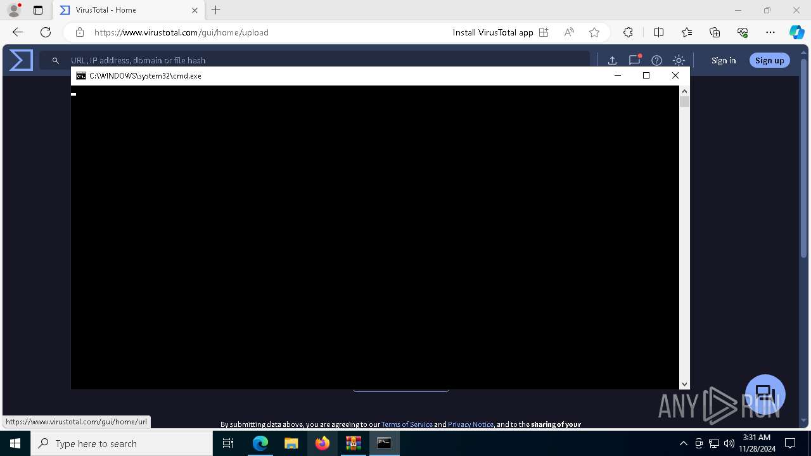Open the Windows Start menu
This screenshot has width=811, height=456.
click(x=15, y=443)
